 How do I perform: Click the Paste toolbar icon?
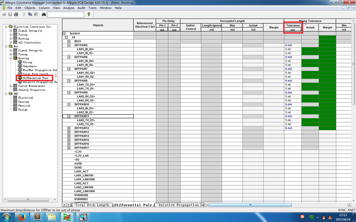click(x=36, y=14)
